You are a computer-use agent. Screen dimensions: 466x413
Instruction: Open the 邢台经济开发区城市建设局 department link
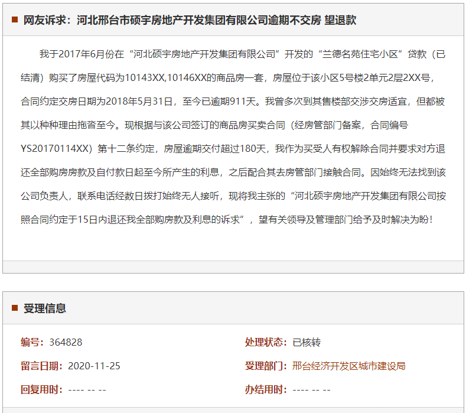(348, 366)
